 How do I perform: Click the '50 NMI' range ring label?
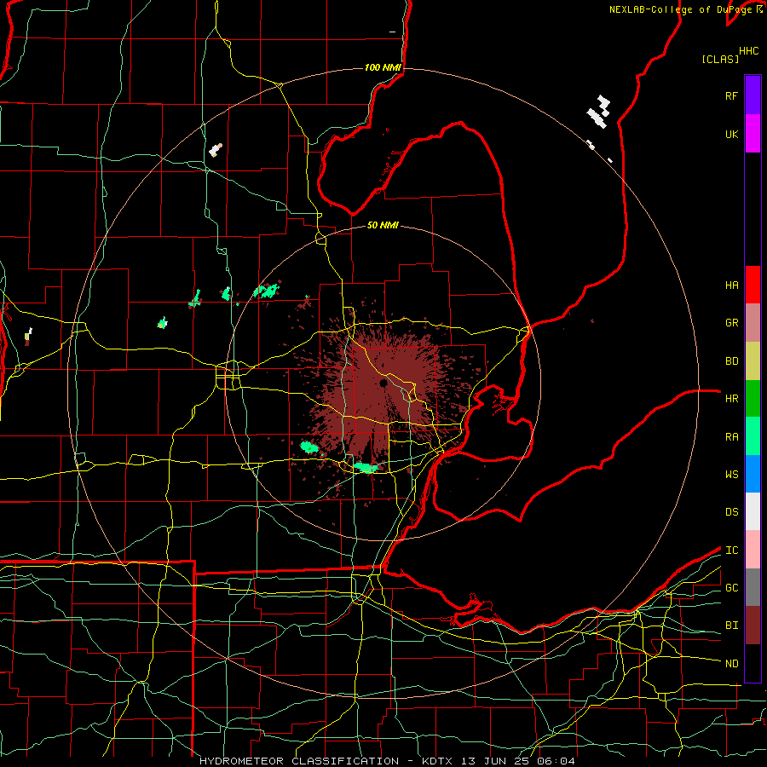pos(383,225)
